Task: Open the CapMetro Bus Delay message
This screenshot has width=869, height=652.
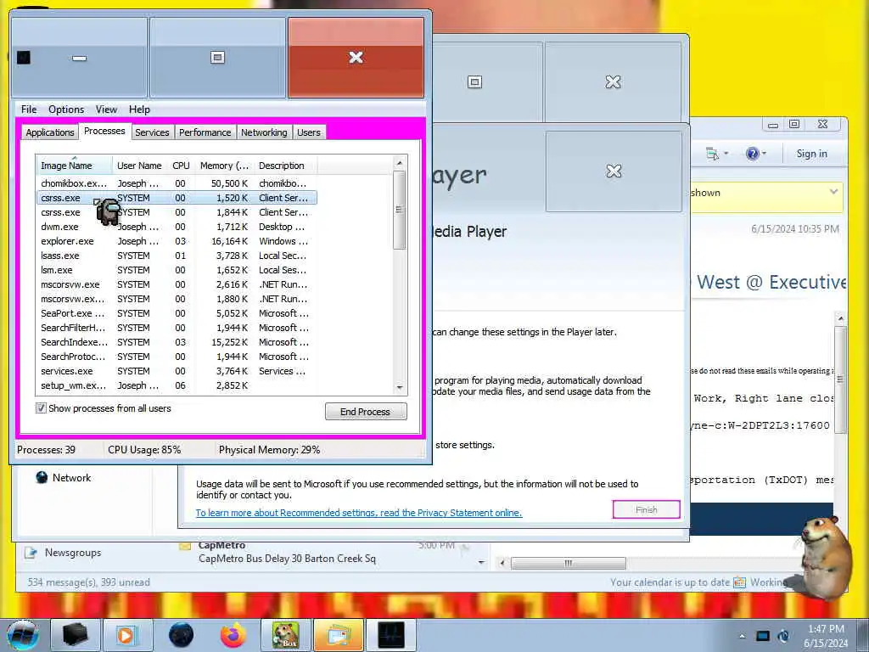Action: click(287, 559)
